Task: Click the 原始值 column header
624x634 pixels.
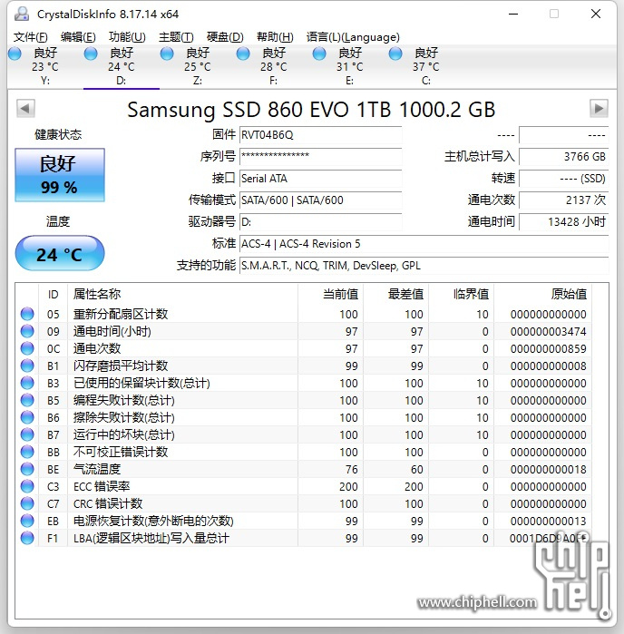Action: pyautogui.click(x=542, y=294)
